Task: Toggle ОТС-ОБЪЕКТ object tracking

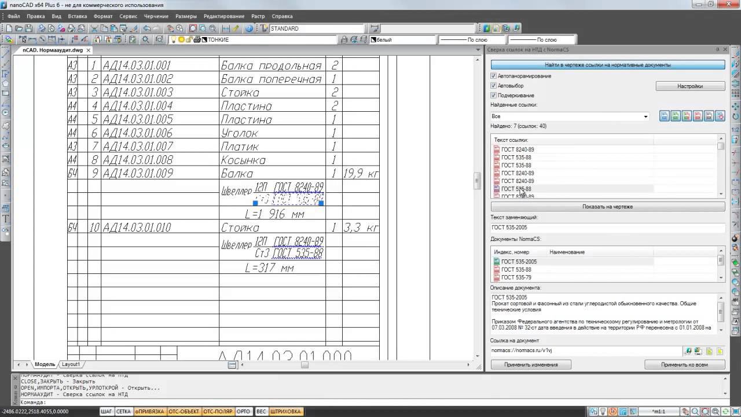Action: [184, 412]
